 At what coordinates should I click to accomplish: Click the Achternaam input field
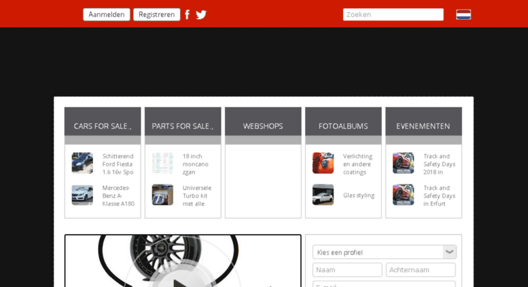click(421, 269)
